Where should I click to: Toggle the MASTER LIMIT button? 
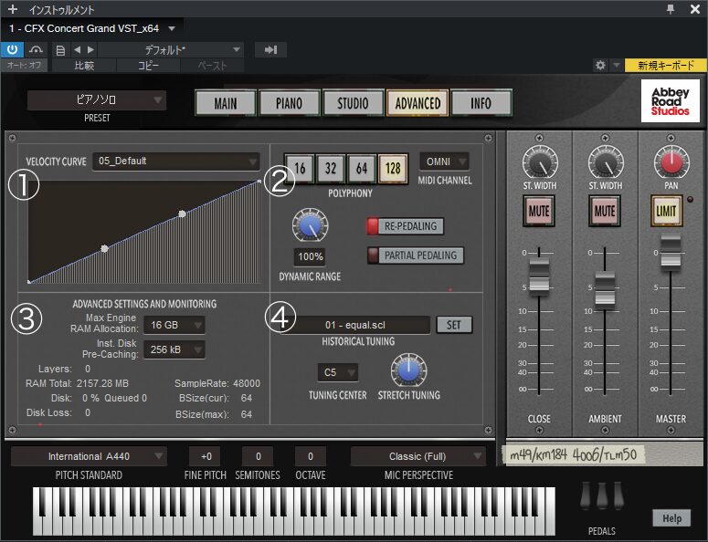[x=667, y=211]
